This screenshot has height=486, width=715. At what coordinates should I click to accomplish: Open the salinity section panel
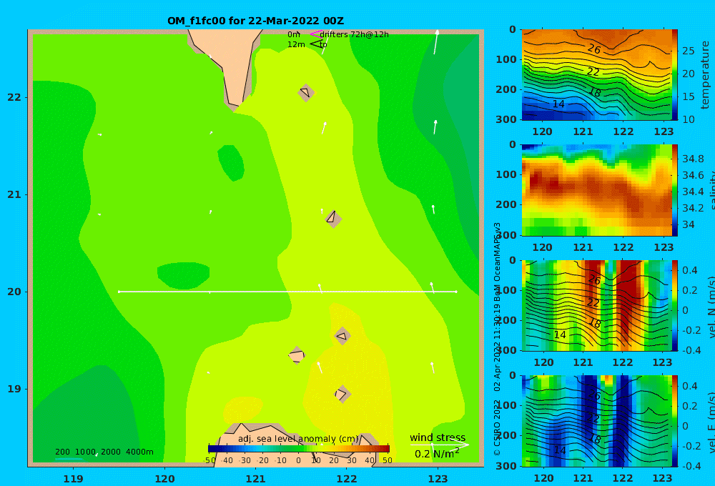[x=596, y=190]
